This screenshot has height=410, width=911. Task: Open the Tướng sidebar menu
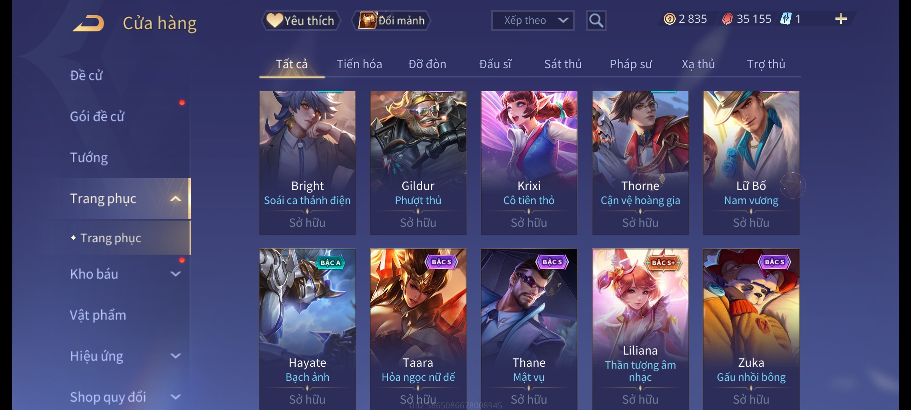point(89,158)
